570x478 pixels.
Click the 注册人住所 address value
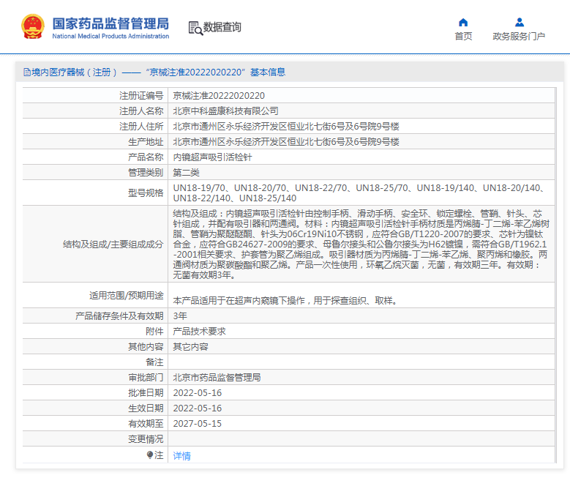pos(286,126)
